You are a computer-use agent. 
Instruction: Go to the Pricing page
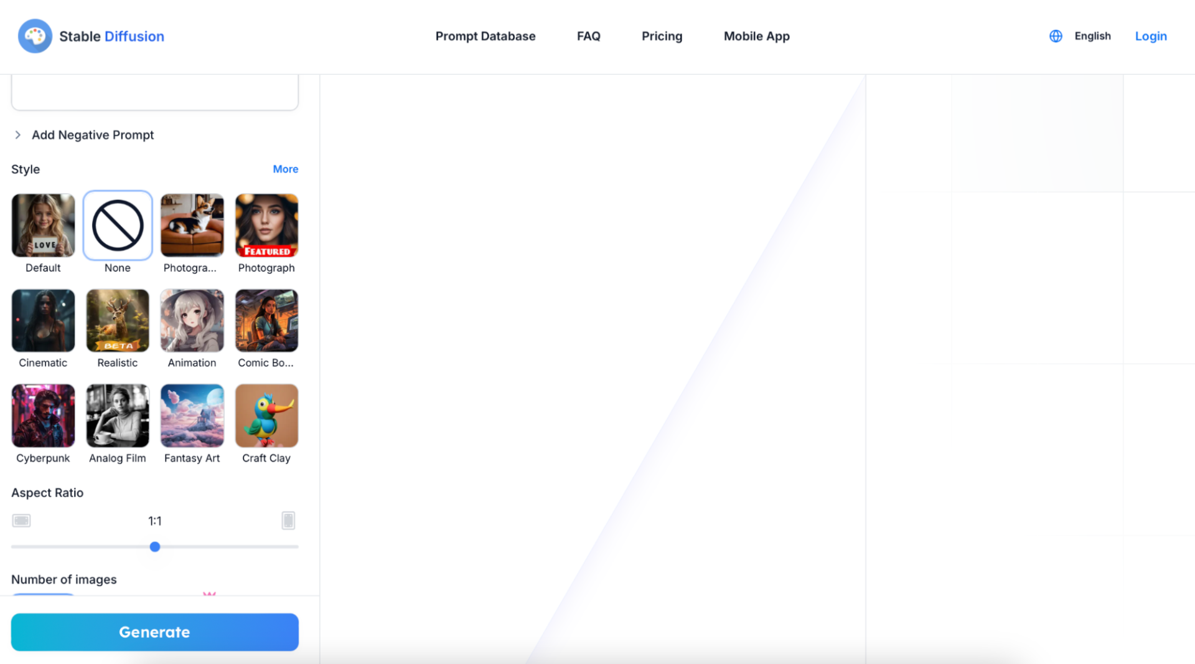coord(662,36)
